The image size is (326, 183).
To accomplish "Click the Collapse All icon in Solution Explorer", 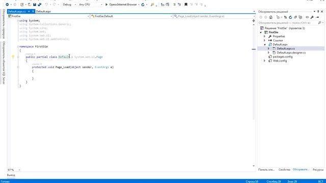I will (x=295, y=17).
